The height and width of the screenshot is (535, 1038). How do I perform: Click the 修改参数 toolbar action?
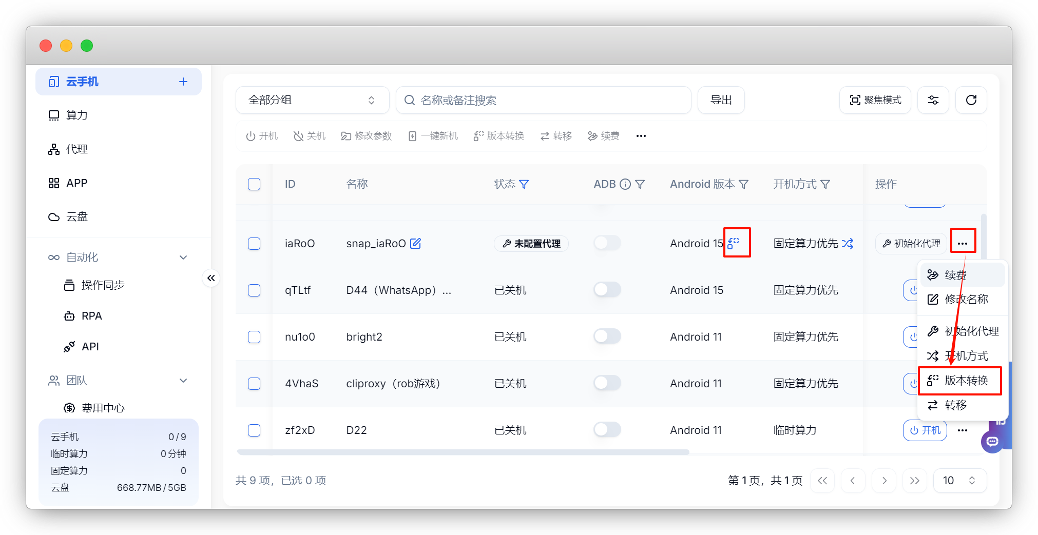click(x=367, y=136)
